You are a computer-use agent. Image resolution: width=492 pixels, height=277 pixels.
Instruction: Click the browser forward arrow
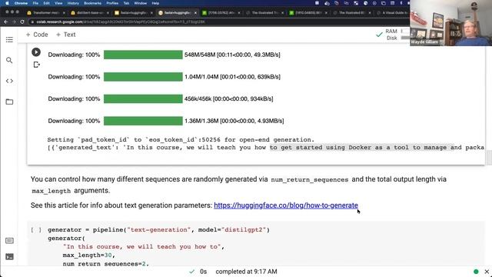coord(14,22)
